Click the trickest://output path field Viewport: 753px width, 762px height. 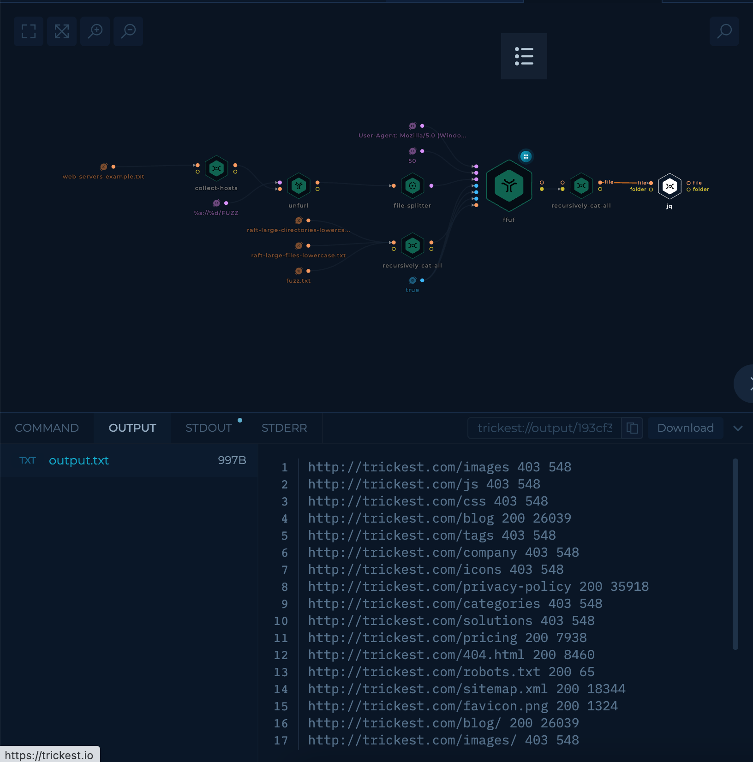tap(544, 428)
